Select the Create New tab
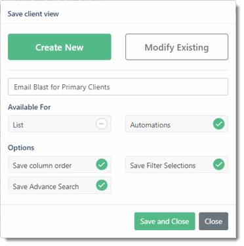Image resolution: width=244 pixels, height=246 pixels. pos(60,47)
